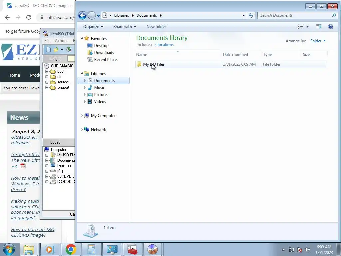The image size is (341, 256).
Task: Sort by the Type column header
Action: 281,55
